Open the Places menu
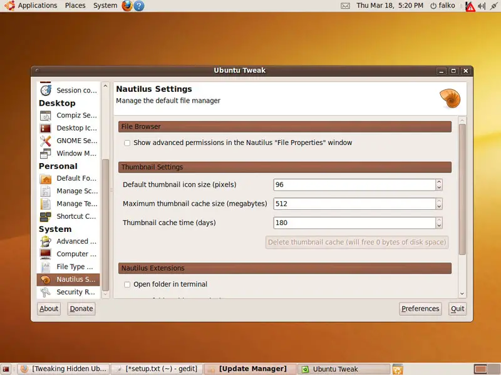The height and width of the screenshot is (375, 501). 75,6
